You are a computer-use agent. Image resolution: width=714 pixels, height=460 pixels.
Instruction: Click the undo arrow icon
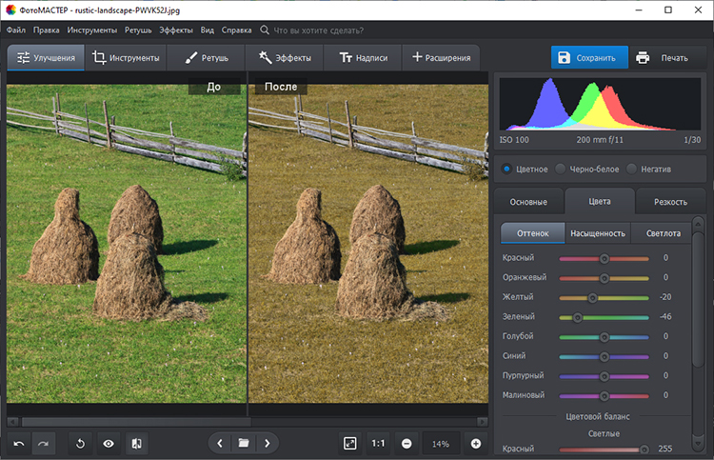(19, 443)
